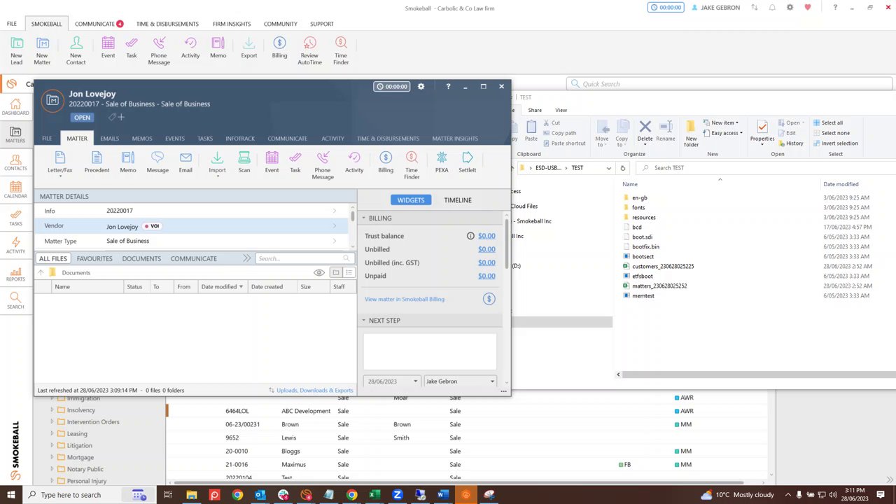Viewport: 896px width, 504px height.
Task: Click Select all in File Explorer
Action: 828,122
